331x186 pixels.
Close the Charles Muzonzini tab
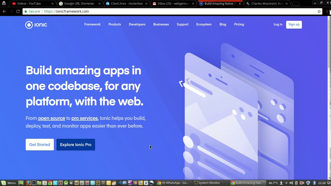click(287, 4)
